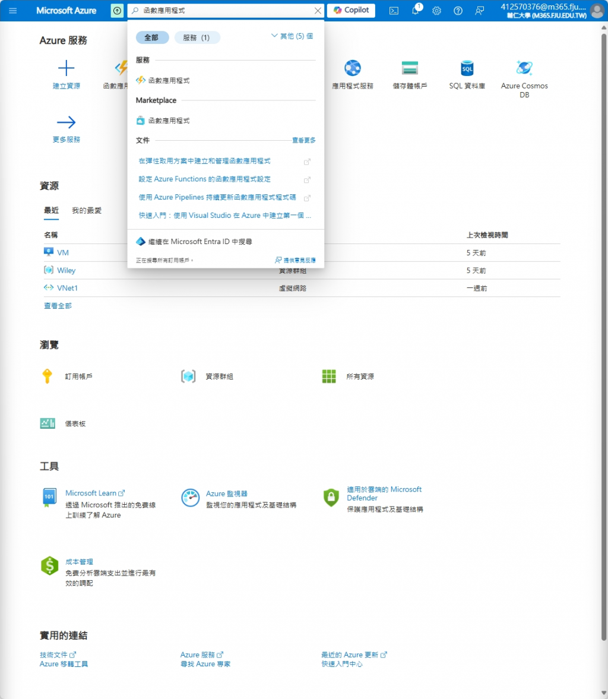608x699 pixels.
Task: Open 最近的 Azure 更新 link
Action: (354, 654)
